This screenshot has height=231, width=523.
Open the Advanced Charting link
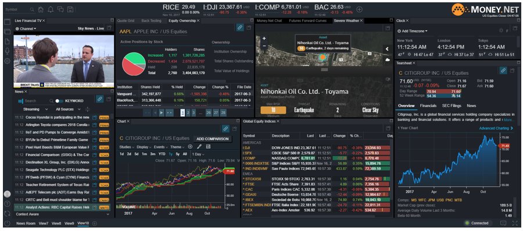point(496,129)
